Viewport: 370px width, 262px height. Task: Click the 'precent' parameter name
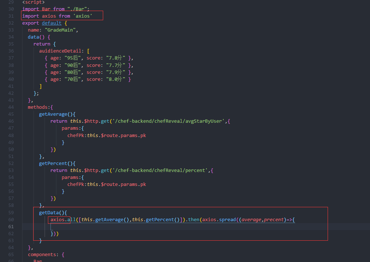point(274,220)
